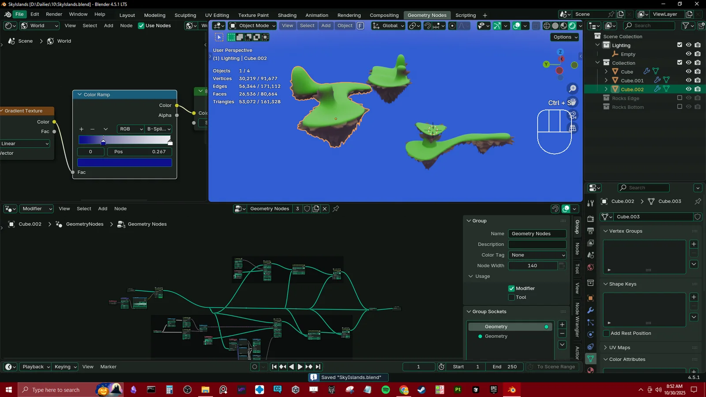Enable Rendered viewport shading sphere icon
The width and height of the screenshot is (706, 397).
[x=572, y=26]
